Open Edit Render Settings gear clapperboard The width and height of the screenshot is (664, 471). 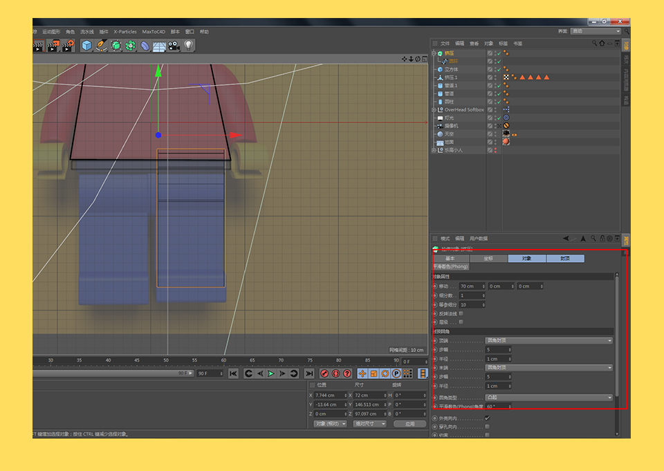(68, 46)
